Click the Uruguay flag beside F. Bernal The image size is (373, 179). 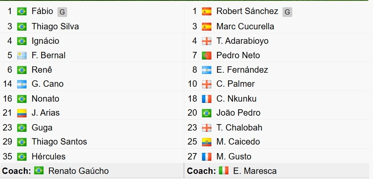point(22,55)
